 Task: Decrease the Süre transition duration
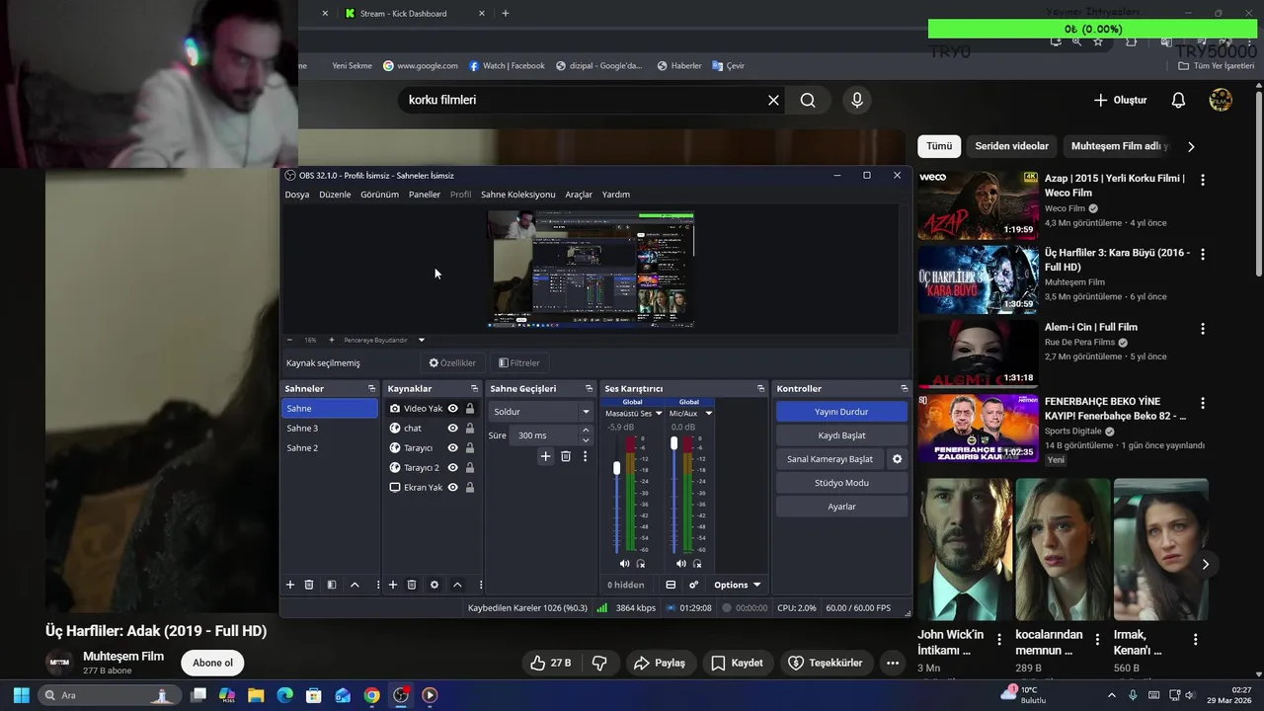click(586, 440)
